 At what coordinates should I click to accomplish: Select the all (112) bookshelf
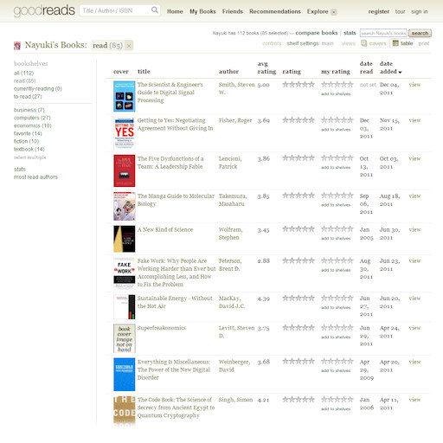(23, 73)
